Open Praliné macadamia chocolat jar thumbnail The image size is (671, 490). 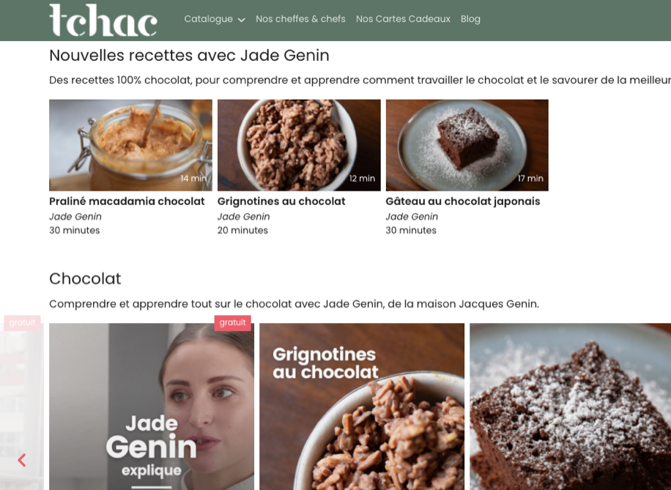[130, 145]
